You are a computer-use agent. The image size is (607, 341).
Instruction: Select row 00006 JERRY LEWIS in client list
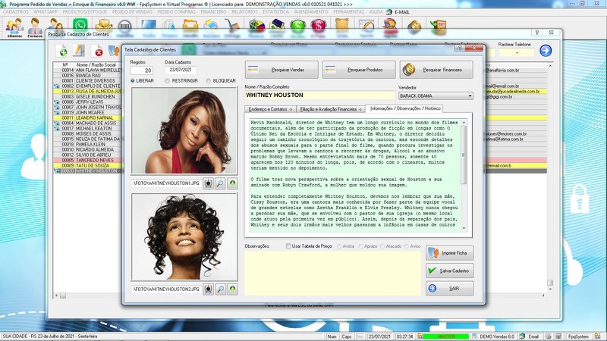point(87,102)
